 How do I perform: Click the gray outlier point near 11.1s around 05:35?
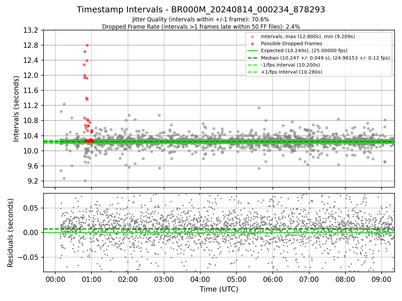(x=259, y=108)
